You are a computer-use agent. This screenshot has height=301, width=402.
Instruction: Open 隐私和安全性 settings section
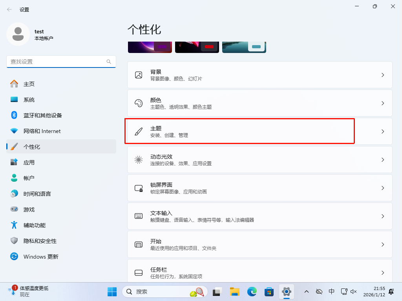point(40,241)
